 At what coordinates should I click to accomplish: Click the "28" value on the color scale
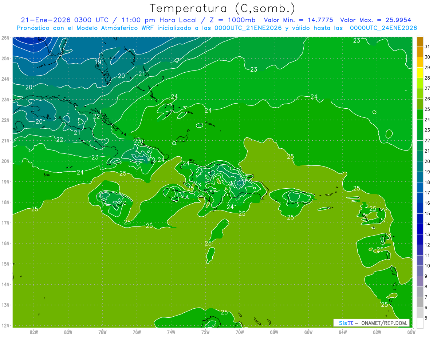[x=427, y=78]
